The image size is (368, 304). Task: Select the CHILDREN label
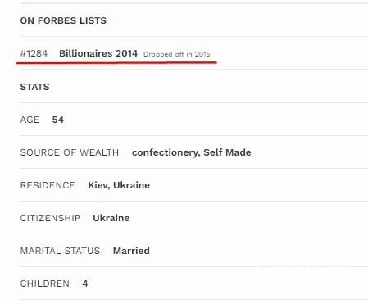(x=44, y=284)
